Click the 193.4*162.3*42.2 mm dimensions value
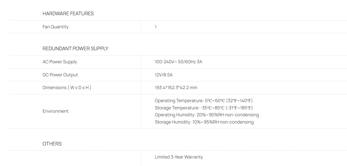347x166 pixels. click(x=176, y=88)
